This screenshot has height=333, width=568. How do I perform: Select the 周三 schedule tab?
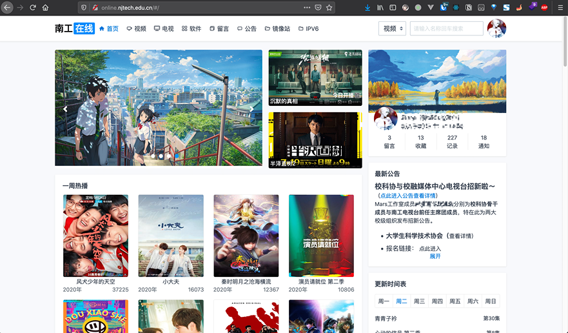tap(419, 301)
